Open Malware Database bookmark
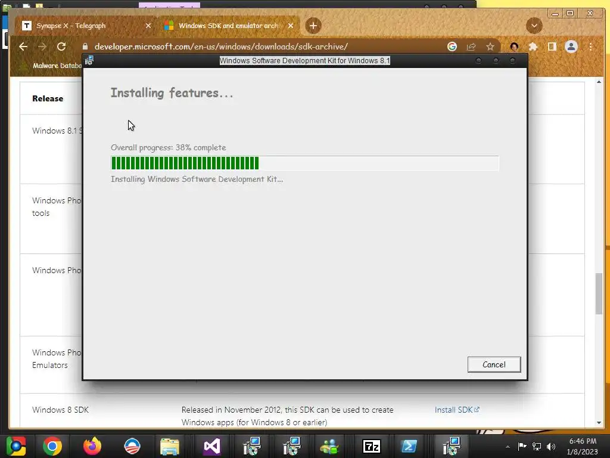The width and height of the screenshot is (610, 458). coord(52,66)
